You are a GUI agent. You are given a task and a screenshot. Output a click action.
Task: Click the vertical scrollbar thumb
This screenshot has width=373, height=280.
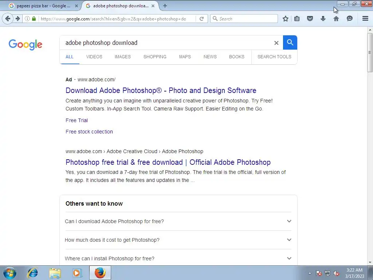click(x=370, y=52)
